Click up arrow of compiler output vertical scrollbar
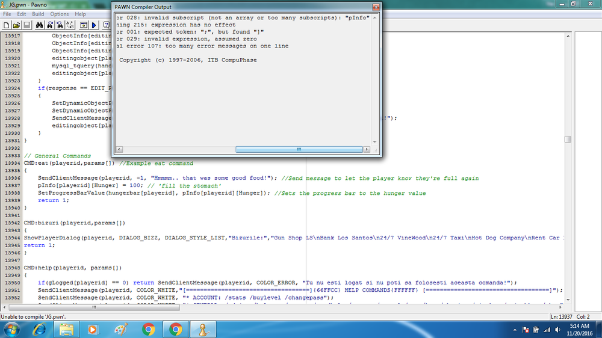The image size is (602, 338). coord(374,17)
